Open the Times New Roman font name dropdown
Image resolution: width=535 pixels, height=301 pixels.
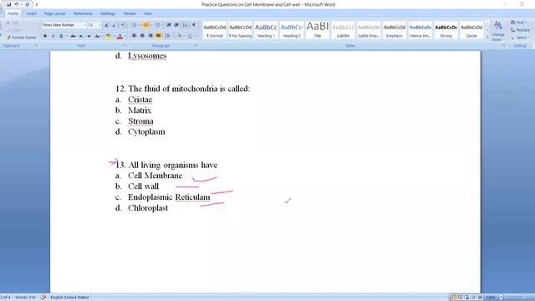coord(84,25)
